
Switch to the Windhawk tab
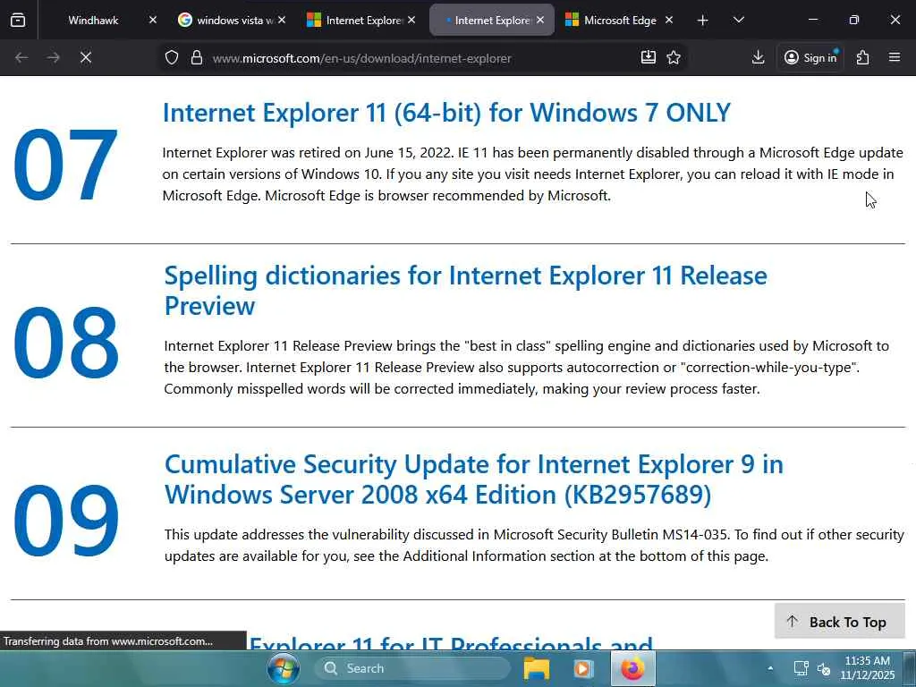[93, 21]
